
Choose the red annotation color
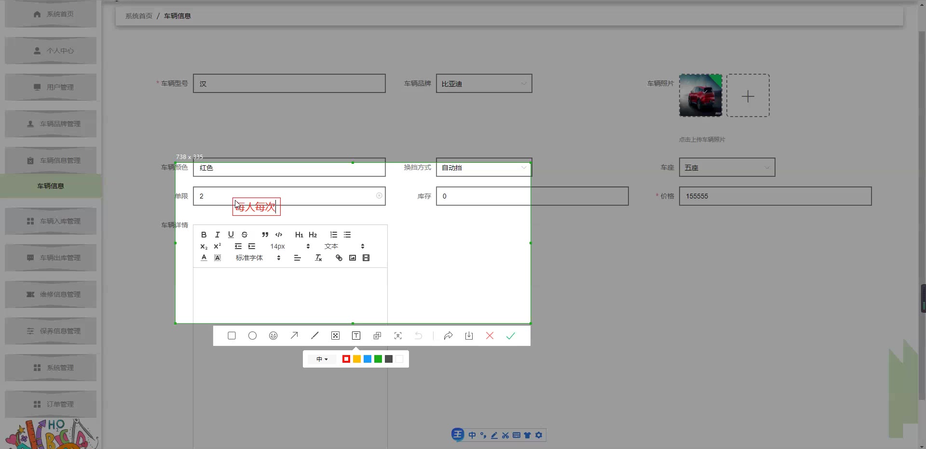click(x=346, y=359)
